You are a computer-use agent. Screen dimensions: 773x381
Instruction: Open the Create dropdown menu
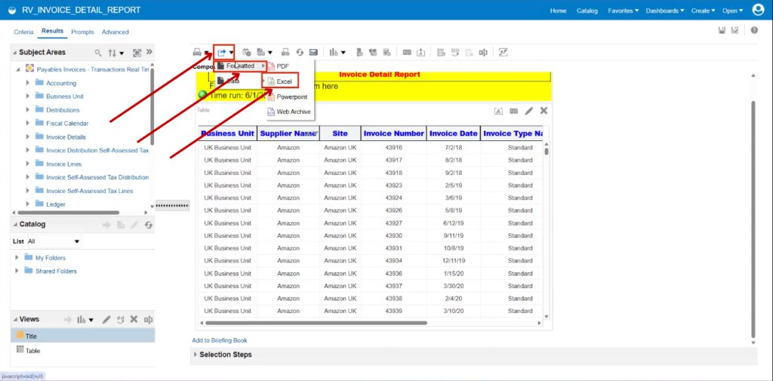(x=703, y=11)
